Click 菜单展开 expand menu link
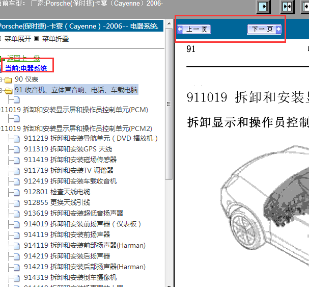Viewport: 309px width, 287px height. click(x=17, y=39)
